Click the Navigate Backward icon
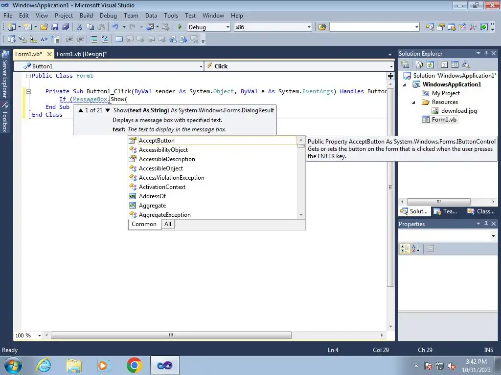Image resolution: width=501 pixels, height=375 pixels. pyautogui.click(x=150, y=27)
